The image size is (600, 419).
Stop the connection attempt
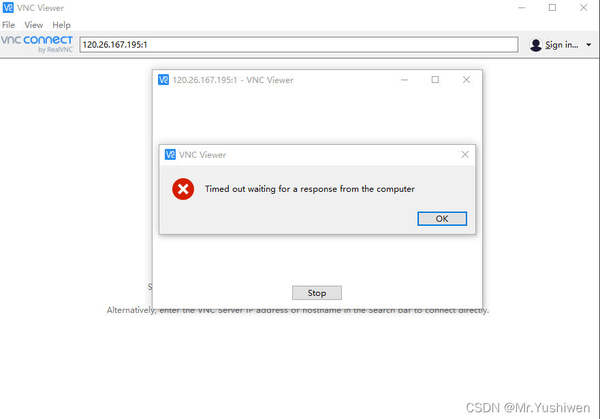point(317,293)
